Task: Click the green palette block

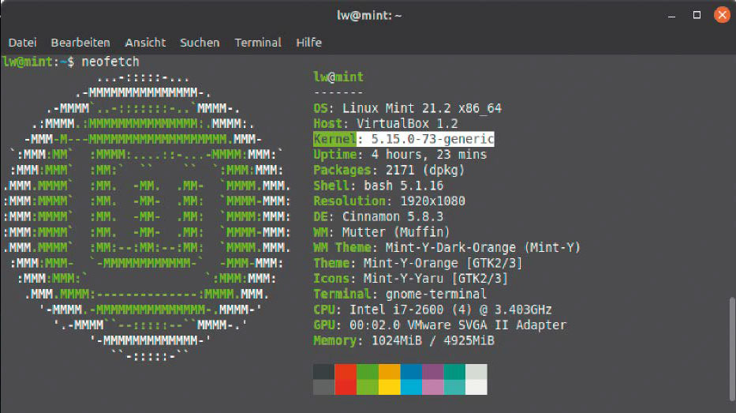Action: [x=368, y=379]
